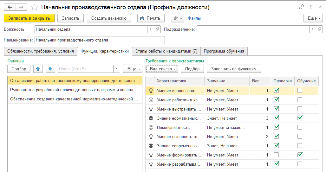This screenshot has height=172, width=326.
Task: Click the graduation cap icon of Знание современных row
Action: pyautogui.click(x=151, y=146)
